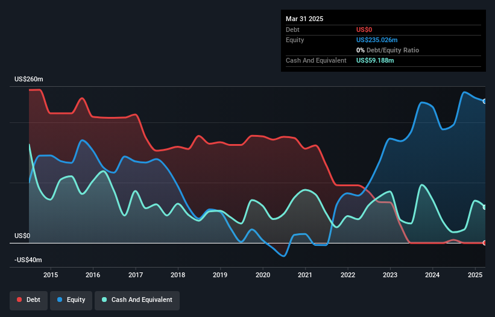Viewport: 495px width, 317px height.
Task: Click the US$235.026m equity value
Action: point(377,40)
